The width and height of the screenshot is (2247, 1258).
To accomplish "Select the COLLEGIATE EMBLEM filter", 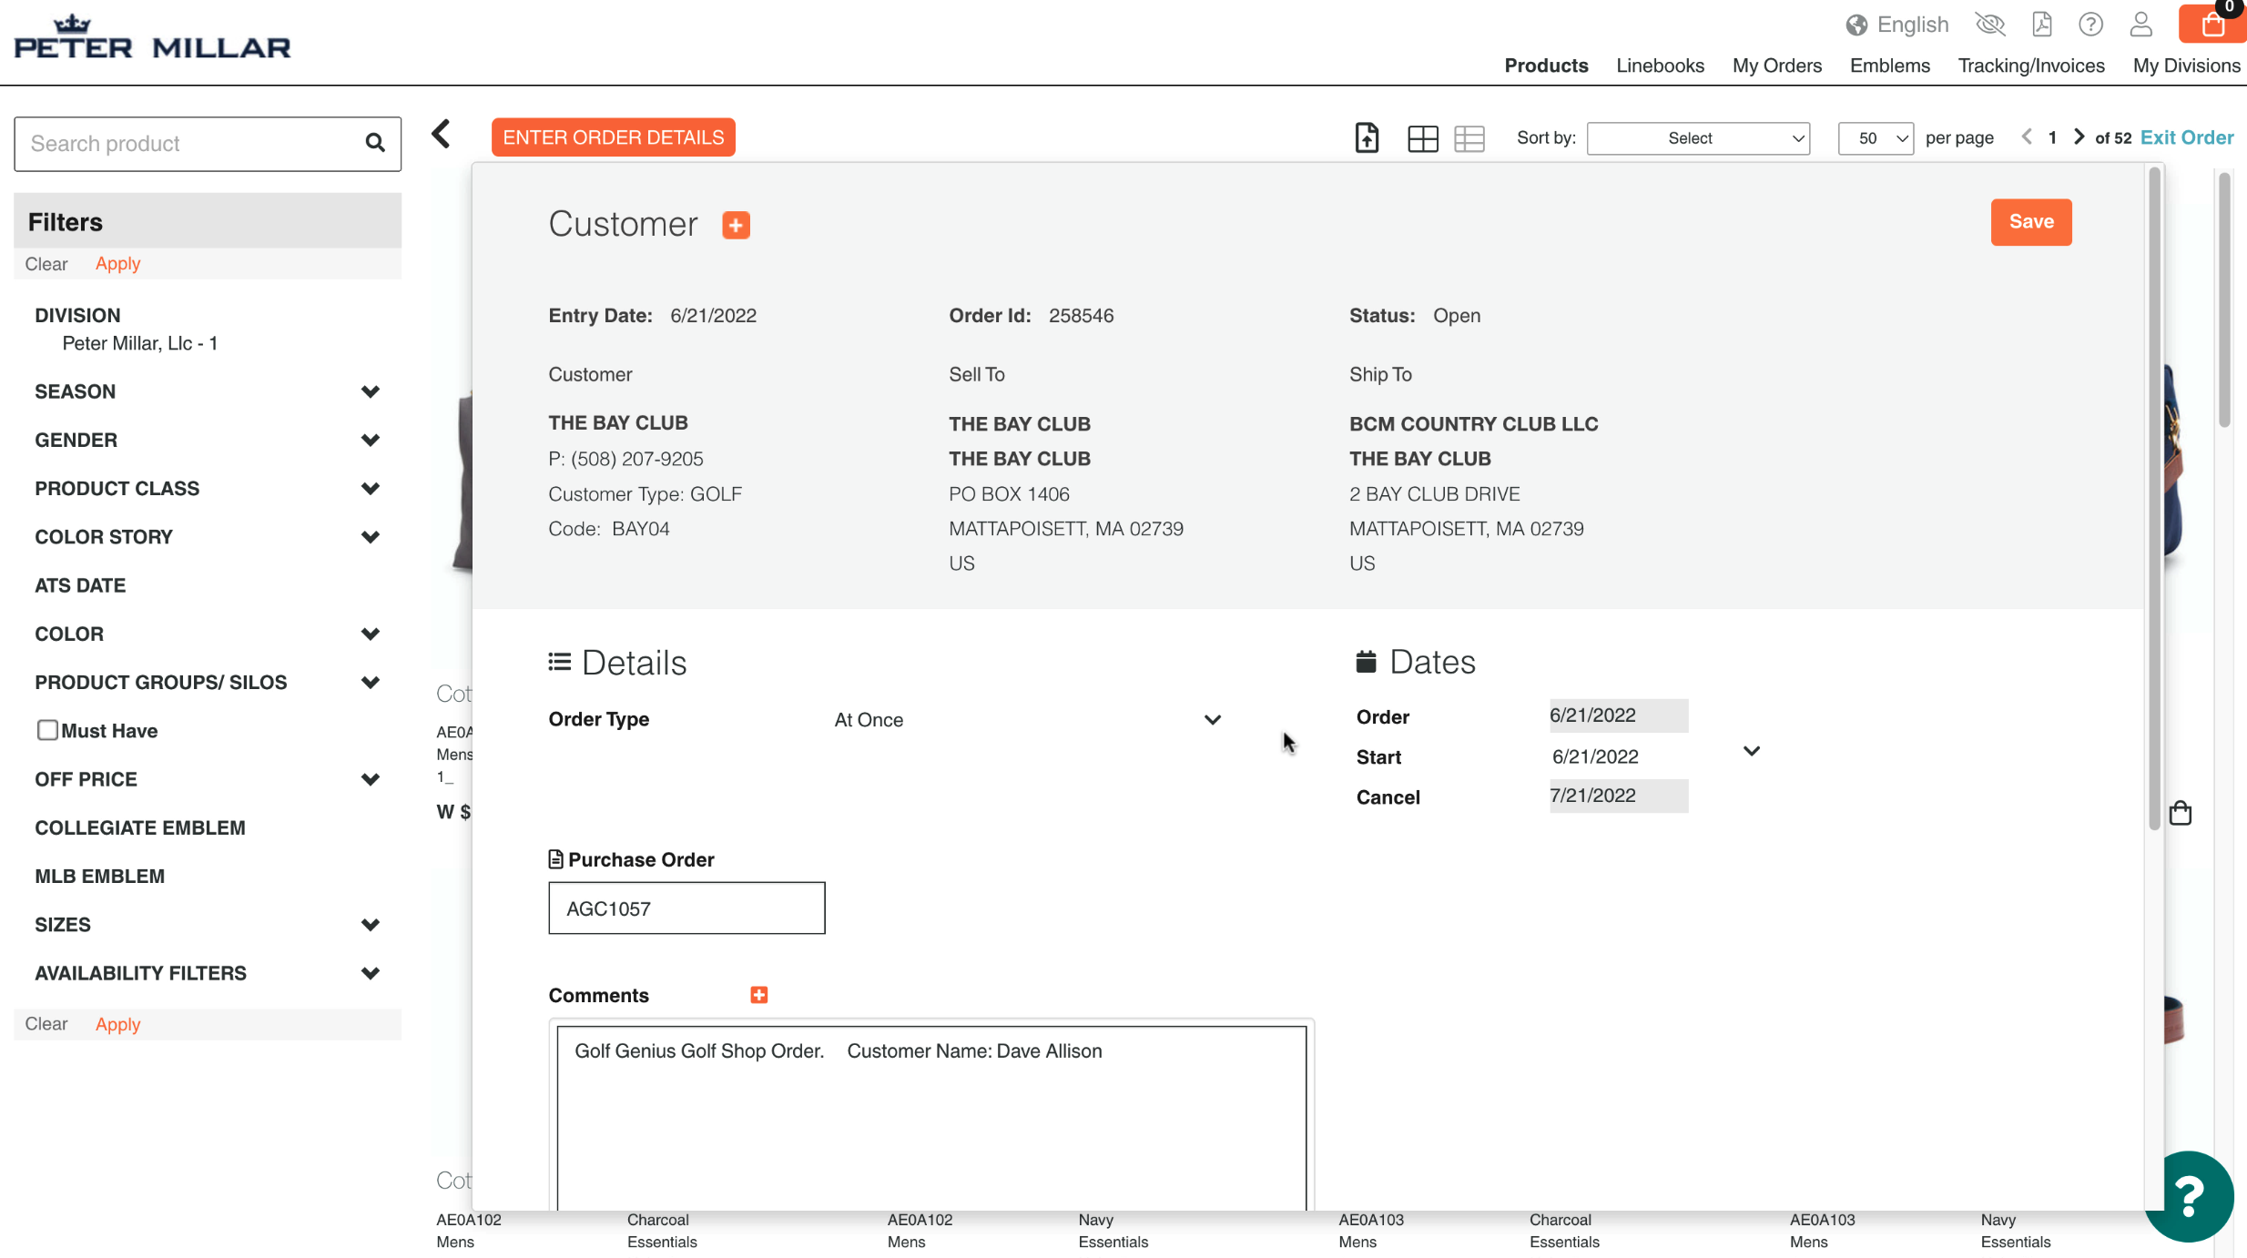I will (140, 827).
